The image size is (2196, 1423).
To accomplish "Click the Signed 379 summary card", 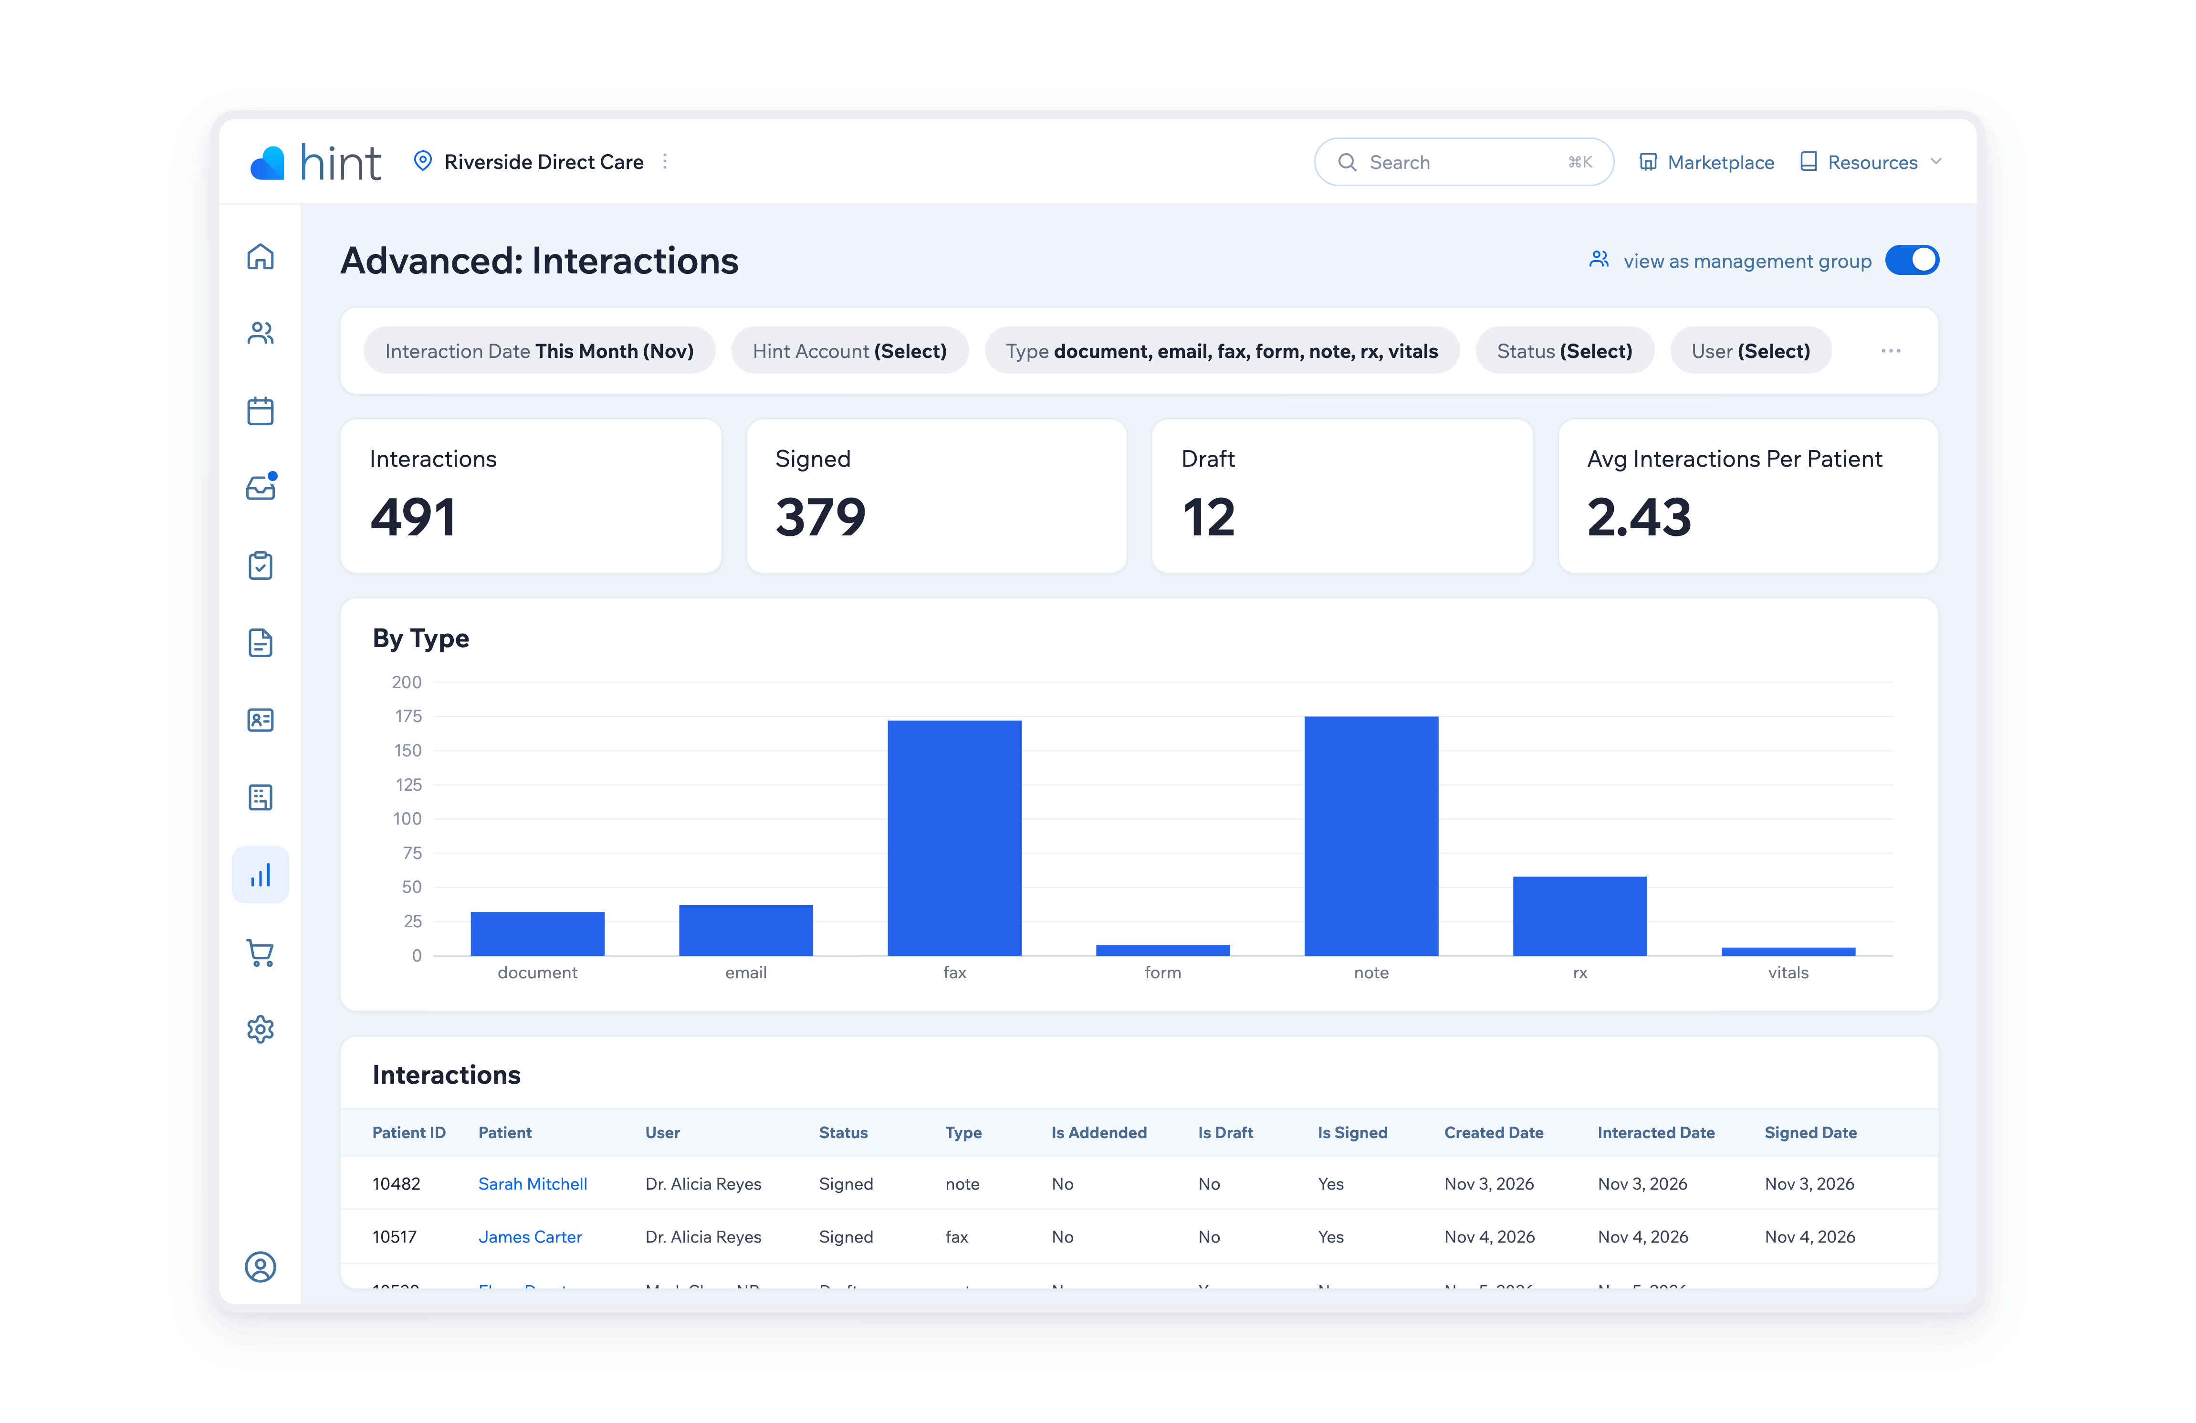I will click(x=937, y=496).
